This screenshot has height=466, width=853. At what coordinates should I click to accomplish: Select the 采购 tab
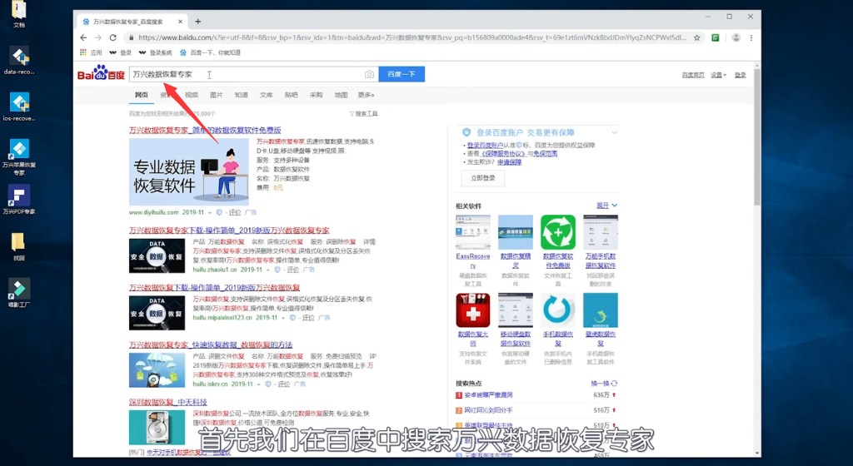[x=316, y=95]
